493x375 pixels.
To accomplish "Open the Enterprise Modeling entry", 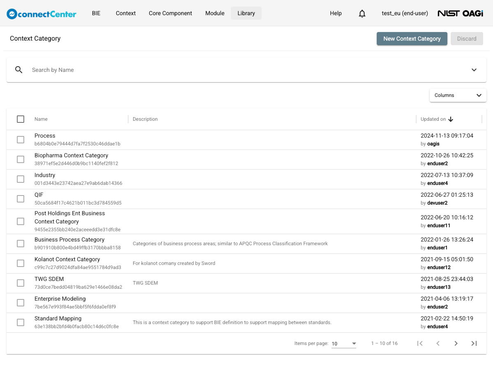I will [60, 299].
